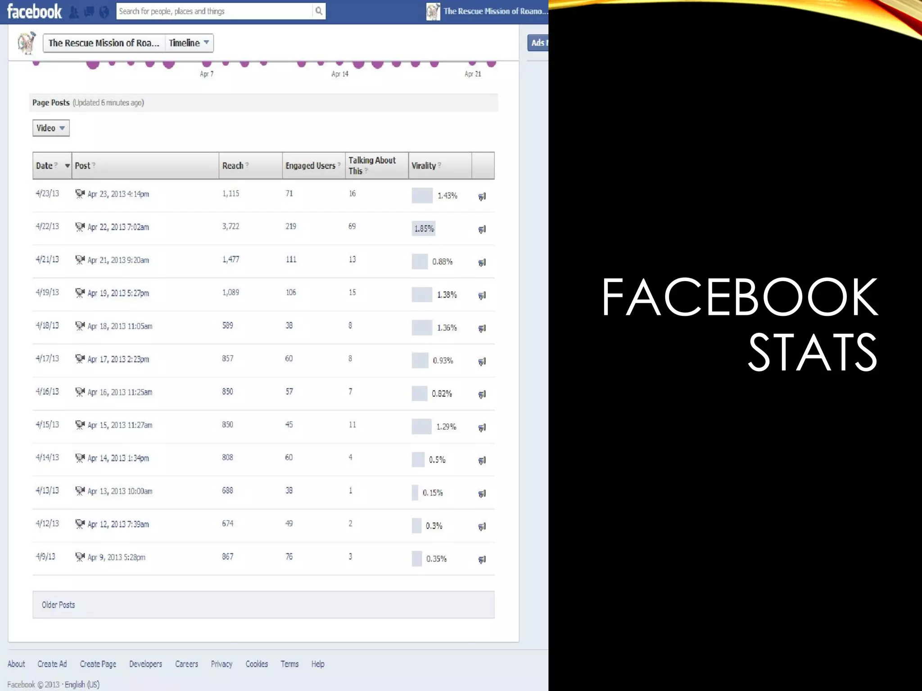Click the Virality column header
Screen dimensions: 922x691
tap(440, 166)
